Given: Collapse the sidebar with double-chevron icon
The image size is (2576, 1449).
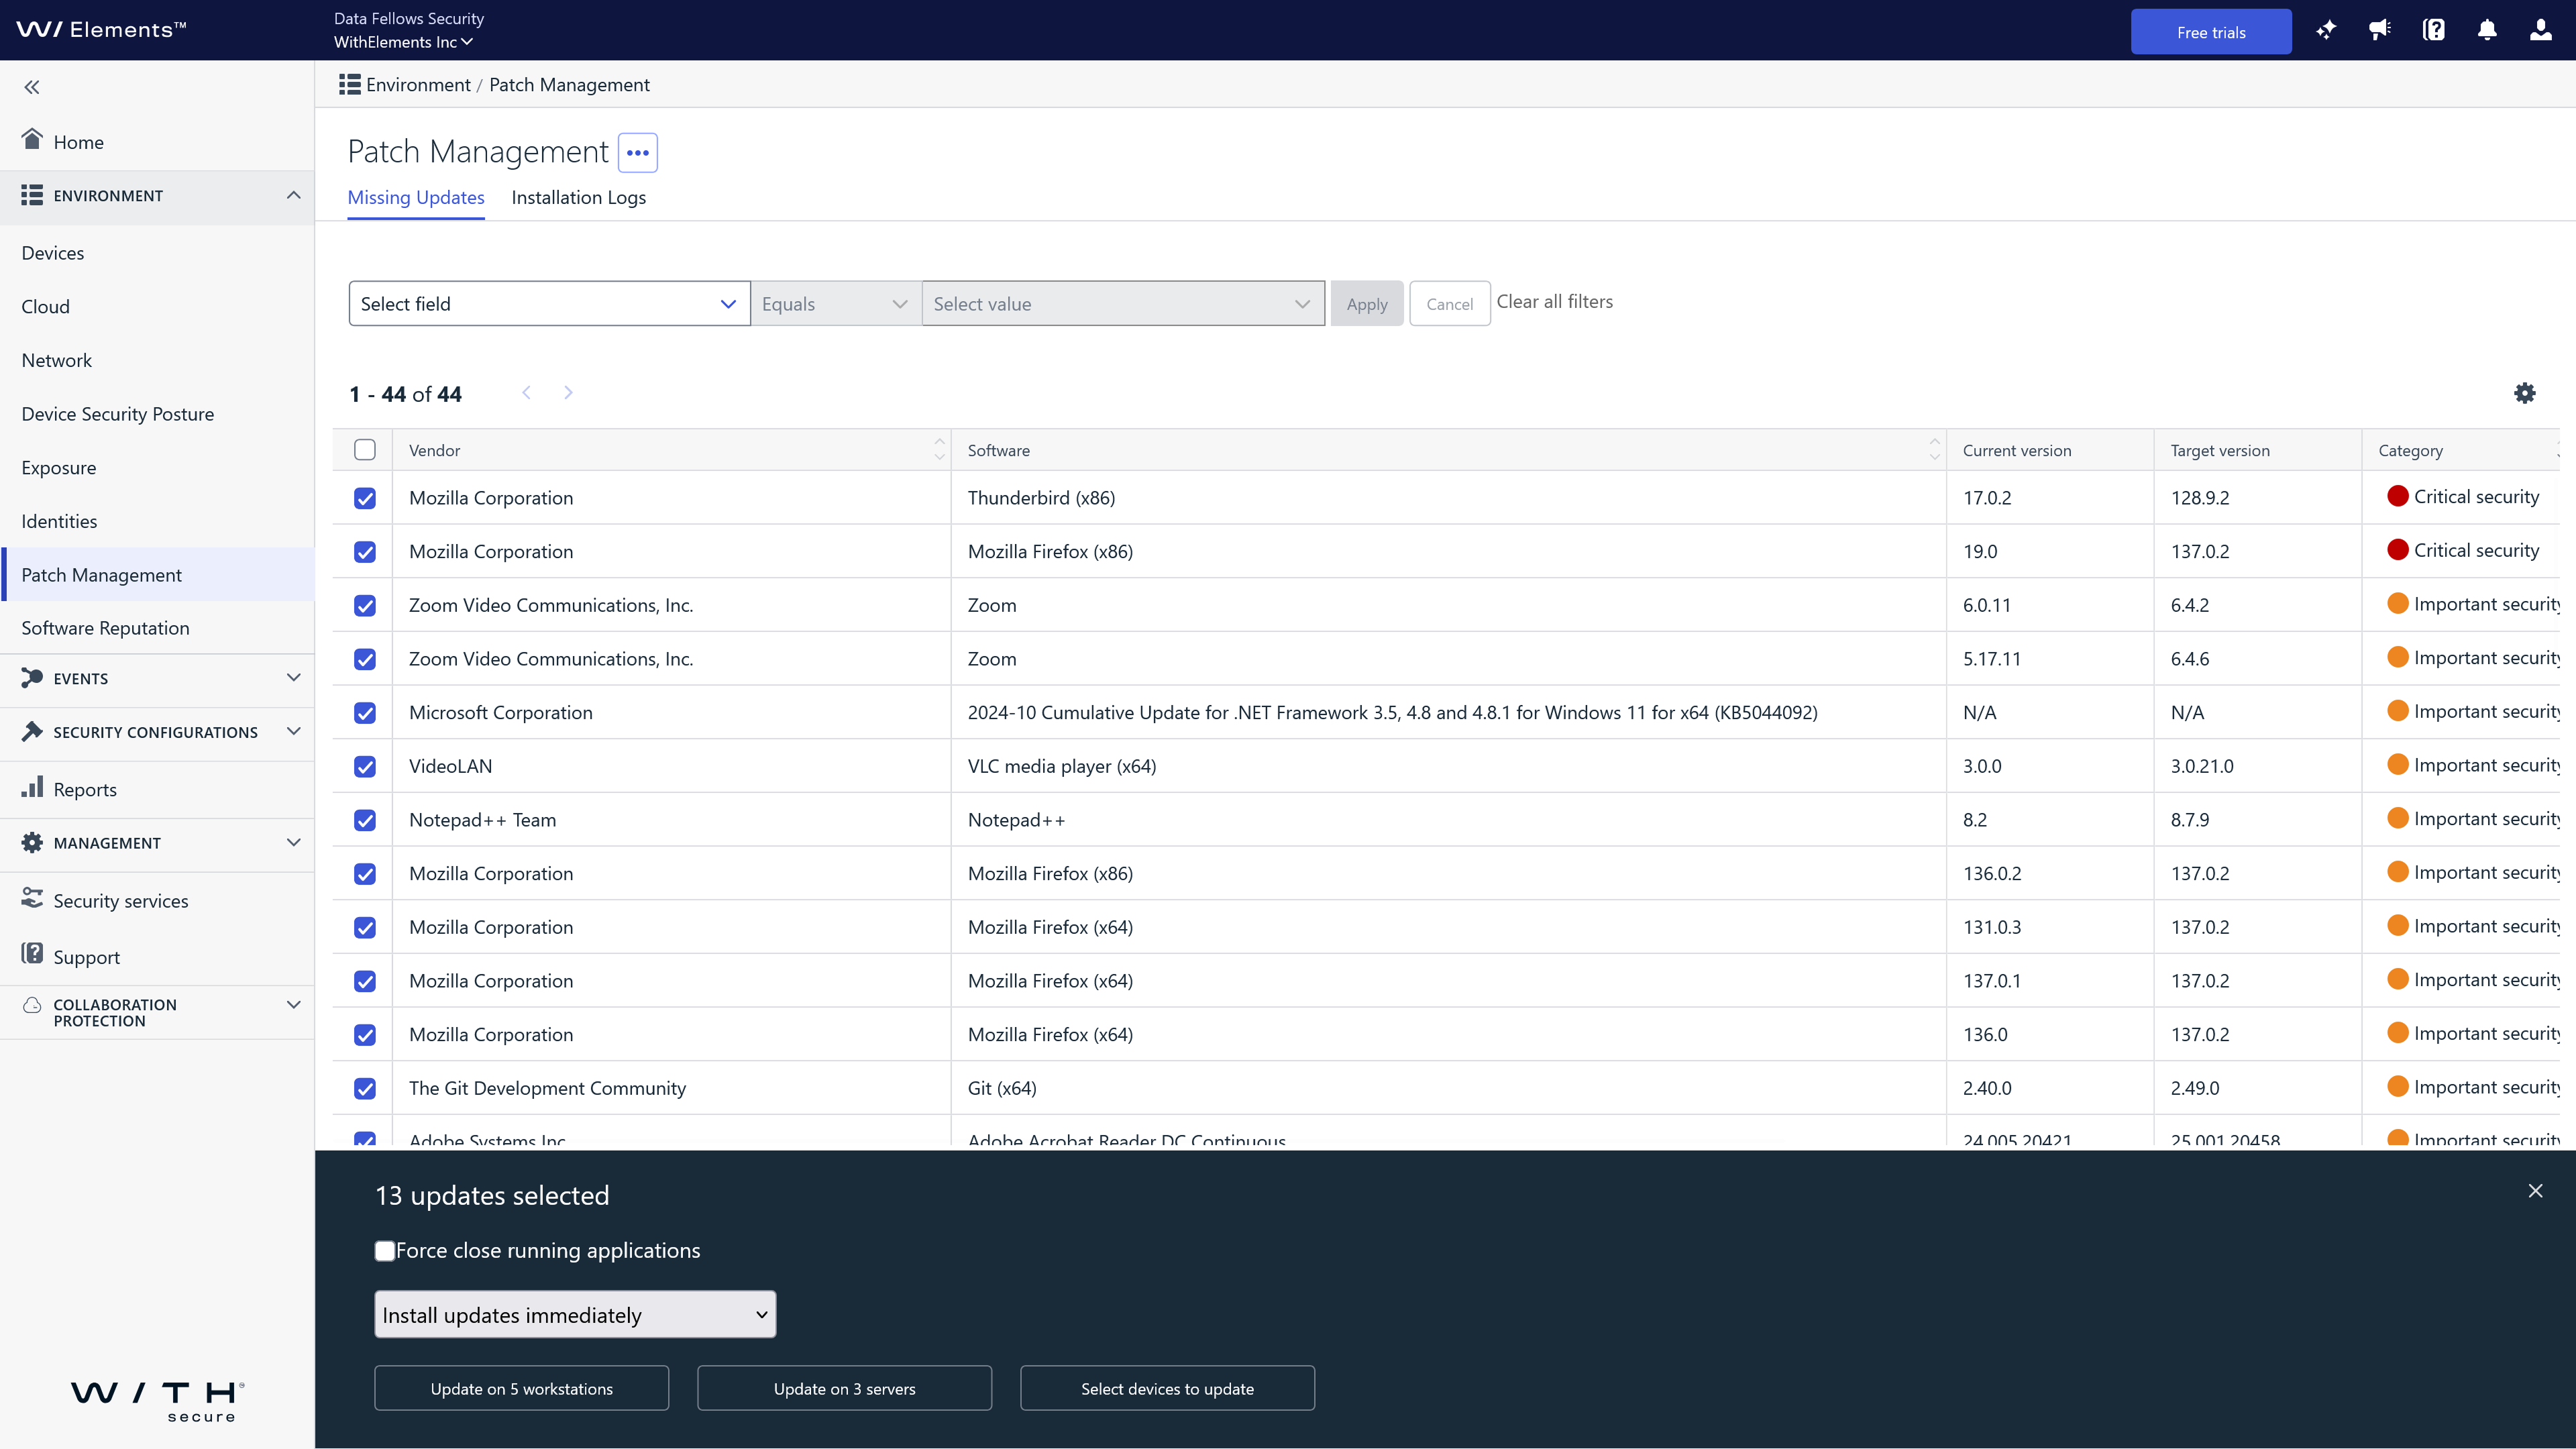Looking at the screenshot, I should point(32,87).
